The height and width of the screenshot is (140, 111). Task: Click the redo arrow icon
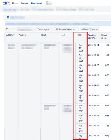click(x=12, y=29)
